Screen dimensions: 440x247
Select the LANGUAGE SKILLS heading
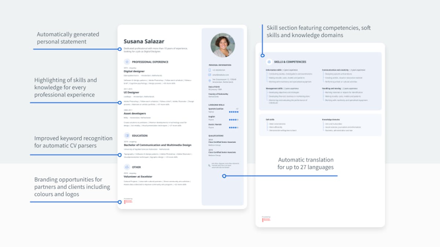point(216,105)
